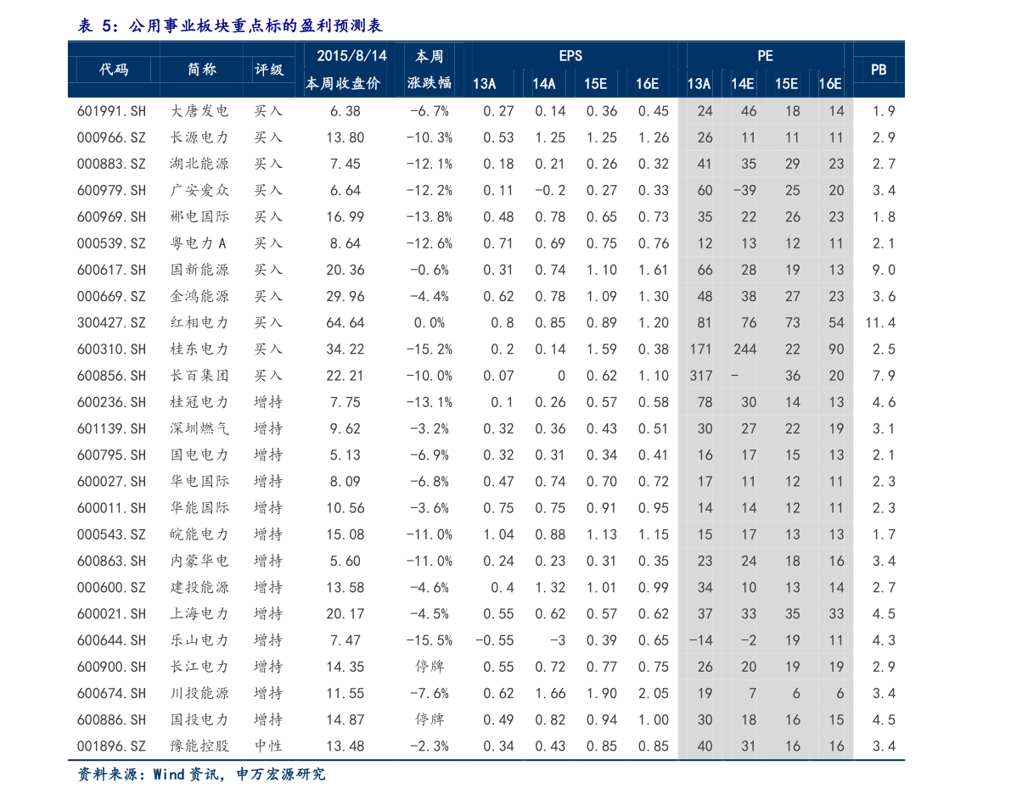Select company name 长百集团
This screenshot has height=799, width=1011.
pyautogui.click(x=199, y=376)
